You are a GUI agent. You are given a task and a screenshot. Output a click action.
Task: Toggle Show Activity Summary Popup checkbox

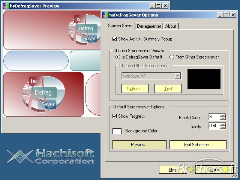click(x=114, y=39)
